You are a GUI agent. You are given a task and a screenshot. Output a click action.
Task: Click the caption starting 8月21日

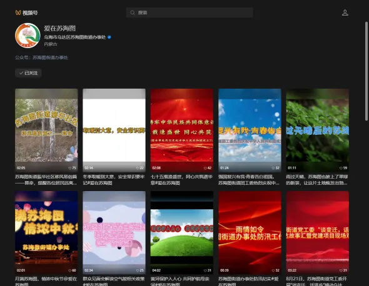[316, 281]
